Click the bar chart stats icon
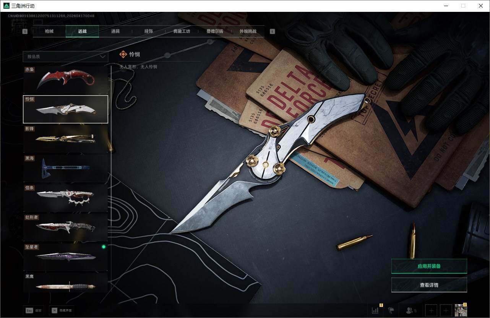This screenshot has width=490, height=318. 375,310
